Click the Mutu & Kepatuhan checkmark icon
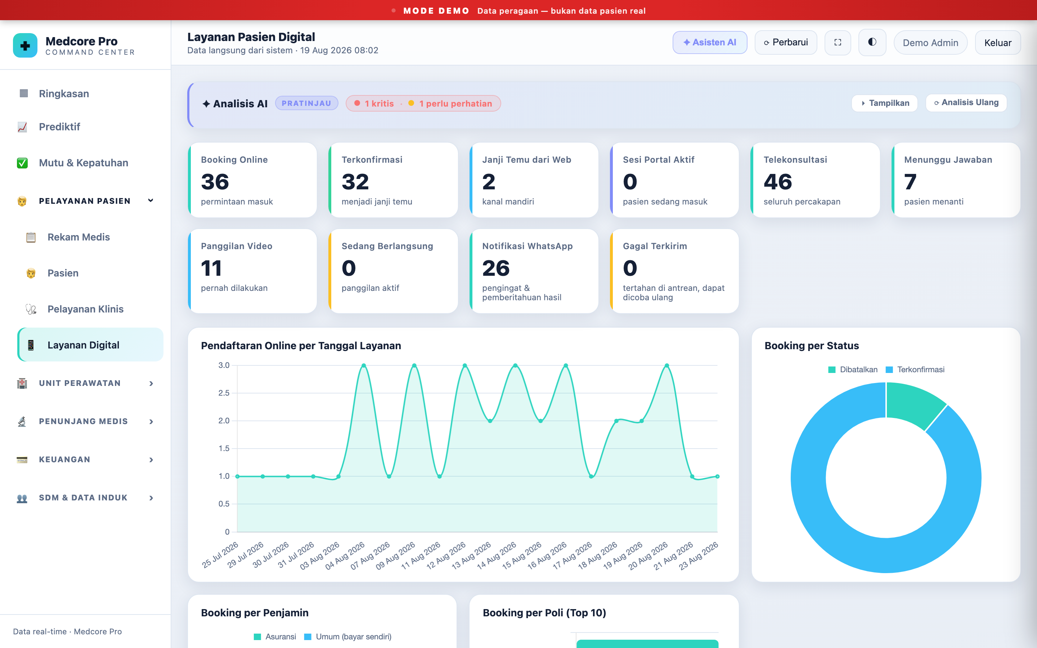Viewport: 1037px width, 648px height. tap(22, 163)
